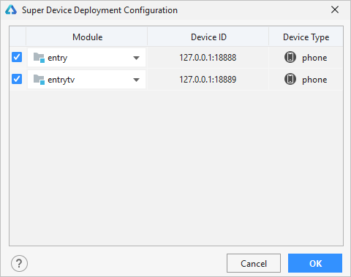Click the phone icon for device 18889
This screenshot has height=277, width=351.
(290, 80)
